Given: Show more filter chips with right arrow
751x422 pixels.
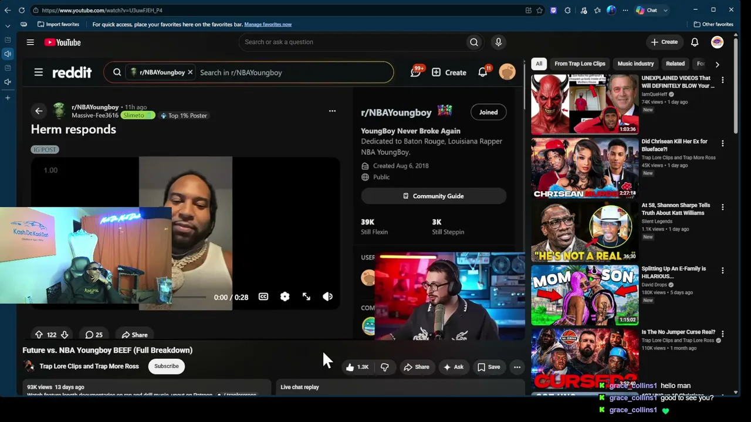Looking at the screenshot, I should [717, 64].
